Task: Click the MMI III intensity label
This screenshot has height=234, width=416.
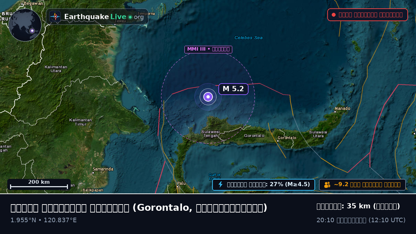Action: tap(208, 49)
